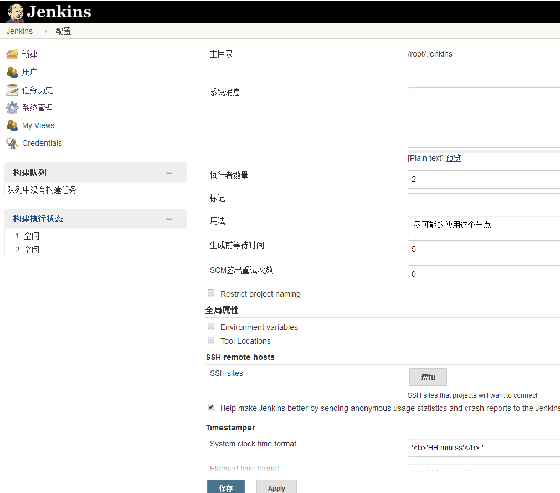Click the 任务历史 notepad icon
The width and height of the screenshot is (560, 493).
12,90
